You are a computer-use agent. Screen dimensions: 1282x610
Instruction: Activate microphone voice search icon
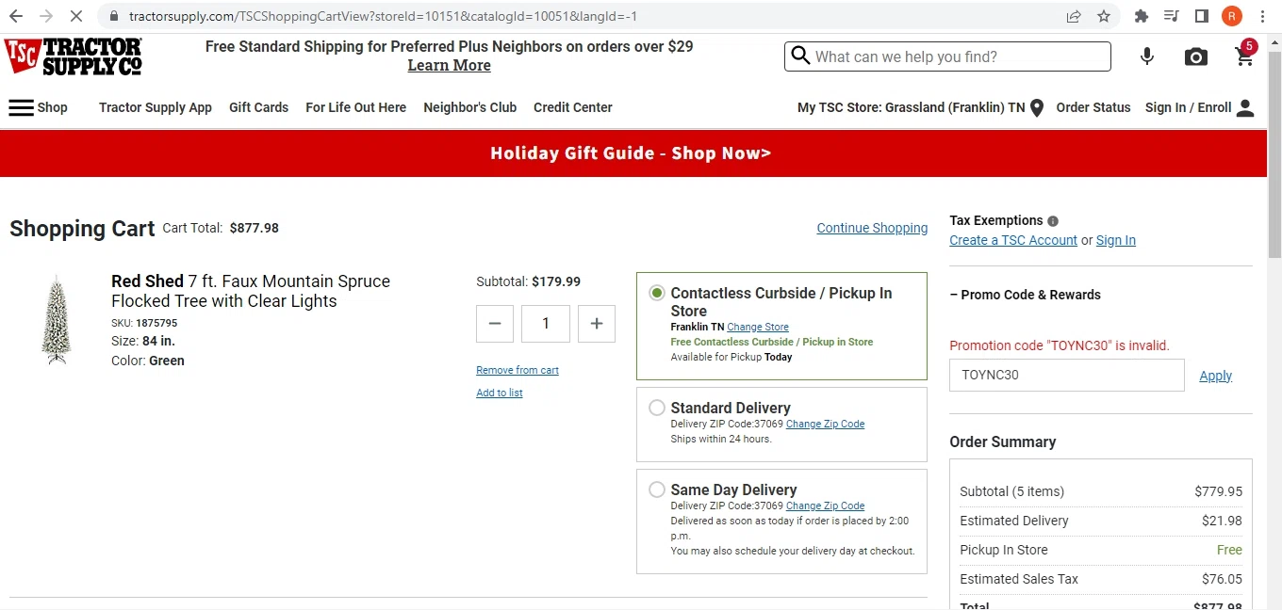(1147, 56)
